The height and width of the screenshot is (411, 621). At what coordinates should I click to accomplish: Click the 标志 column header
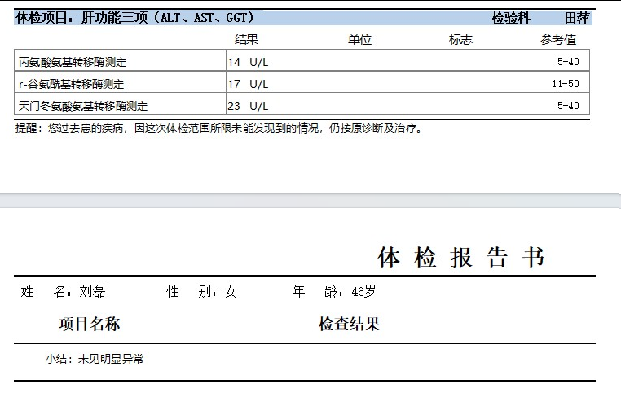tap(460, 39)
